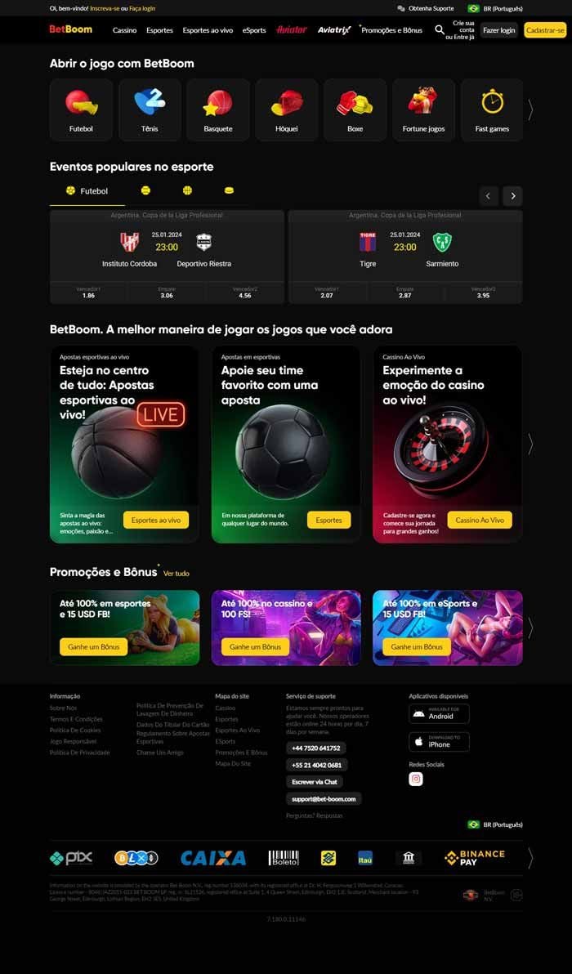The height and width of the screenshot is (974, 572).
Task: Open the Tênis category icon
Action: pos(150,102)
